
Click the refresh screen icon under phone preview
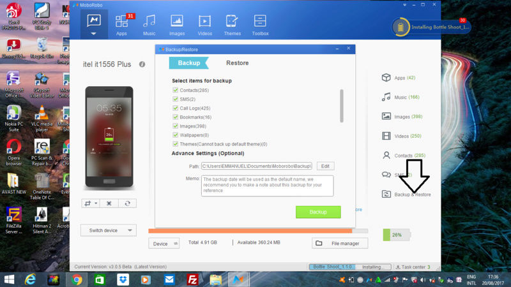(x=127, y=203)
